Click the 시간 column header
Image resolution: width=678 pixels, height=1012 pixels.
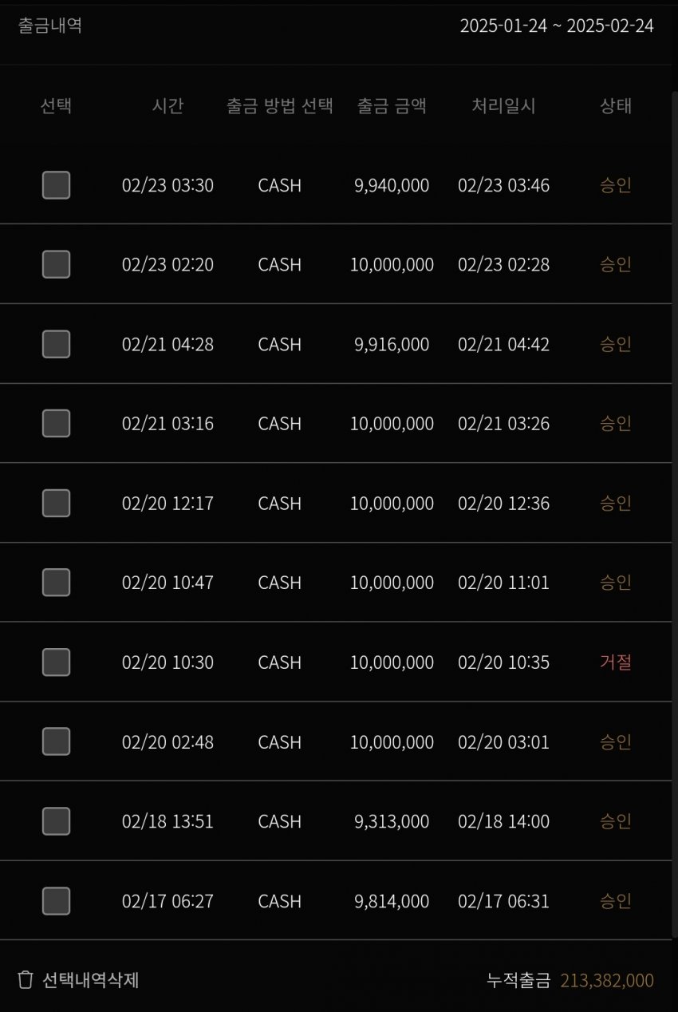point(168,105)
